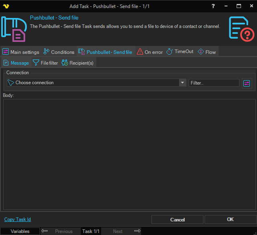Switch to the Flow tab

[207, 52]
